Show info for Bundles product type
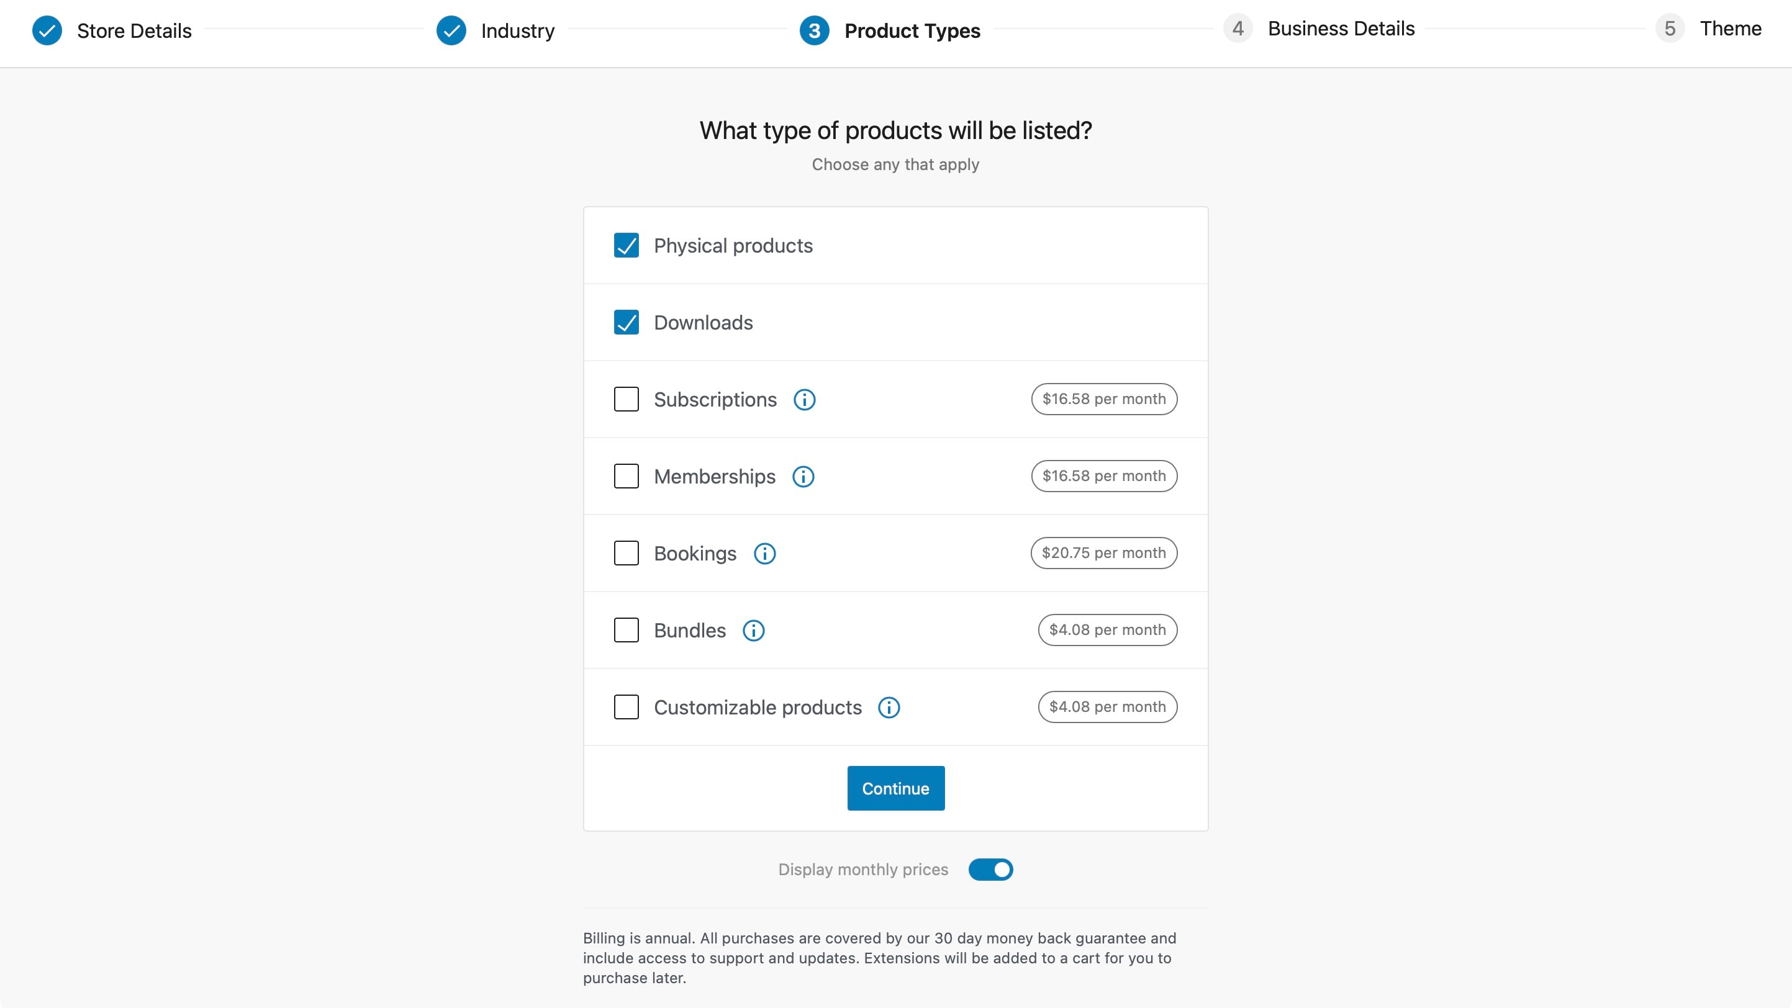The width and height of the screenshot is (1792, 1008). click(x=753, y=631)
